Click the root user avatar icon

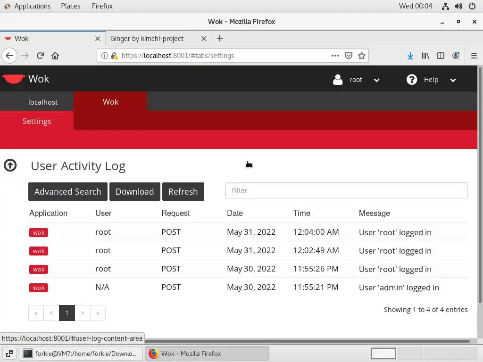point(338,79)
